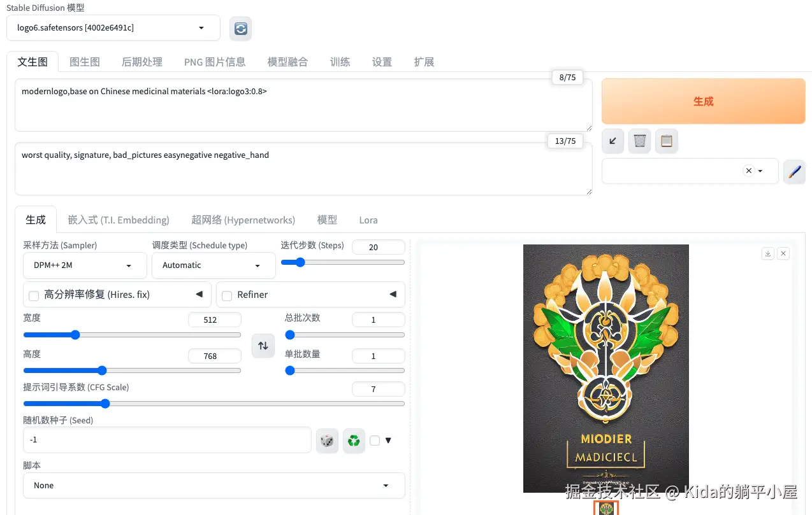Click the Steps number field showing 20
The image size is (812, 515).
coord(378,247)
